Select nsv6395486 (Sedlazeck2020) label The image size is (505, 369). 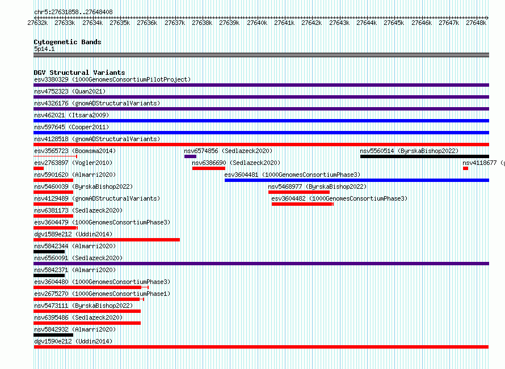click(78, 317)
